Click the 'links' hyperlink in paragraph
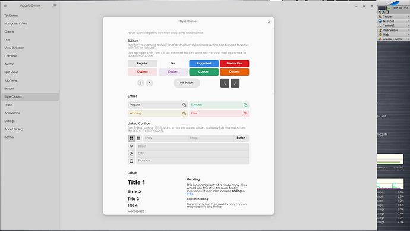410x231 pixels. (x=190, y=194)
